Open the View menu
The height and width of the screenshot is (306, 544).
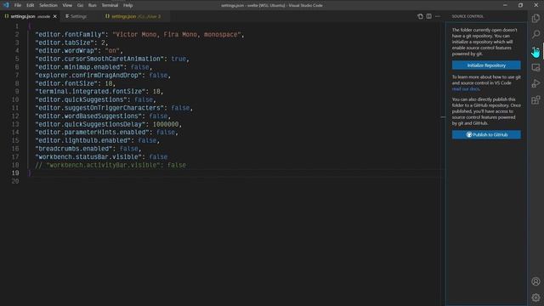tap(67, 5)
